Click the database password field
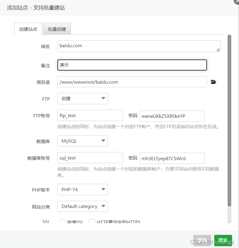This screenshot has width=239, height=248. pos(172,158)
